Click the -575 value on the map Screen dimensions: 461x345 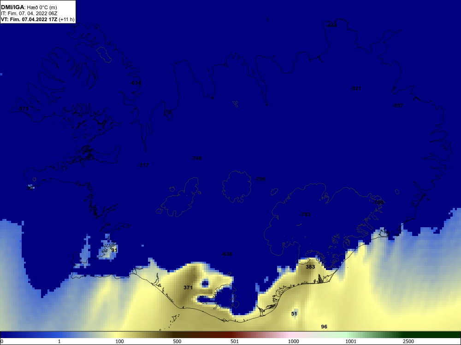23,109
